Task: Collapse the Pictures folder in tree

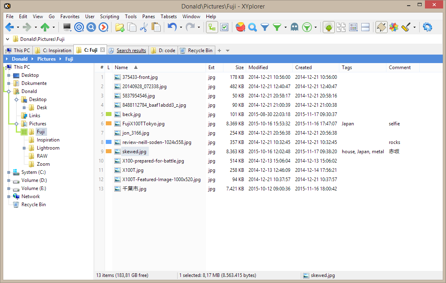Action: [17, 124]
